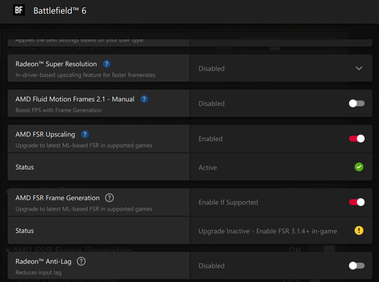379x282 pixels.
Task: Click the Radeon Anti-Lag question mark icon
Action: (81, 261)
